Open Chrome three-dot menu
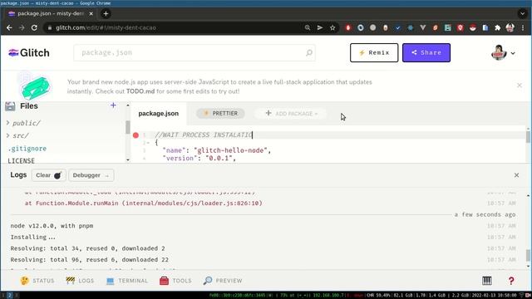 [523, 27]
